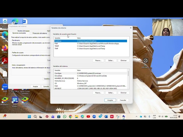The width and height of the screenshot is (183, 137).
Task: Open Word from the taskbar
Action: click(x=106, y=116)
